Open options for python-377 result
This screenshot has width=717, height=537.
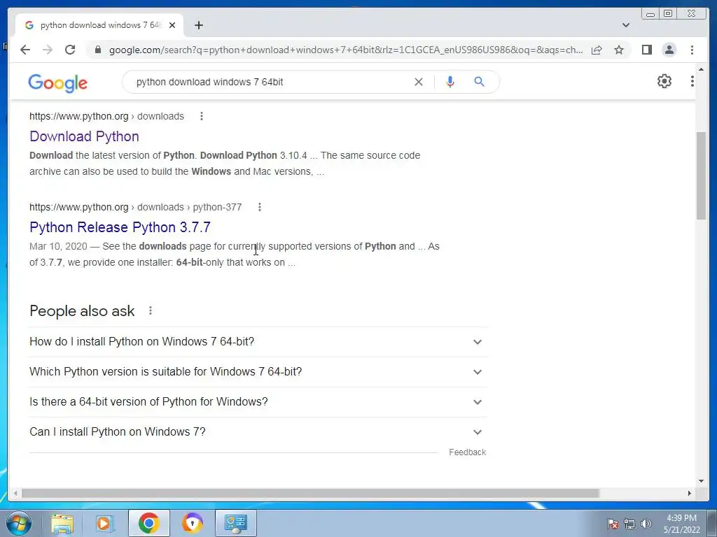259,207
